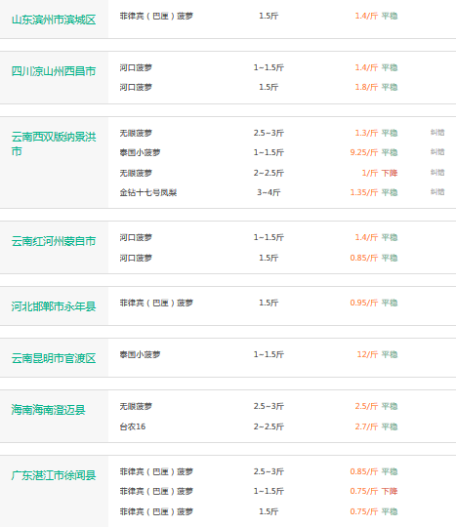Open the 云南红河州蒙自市 region link
Image resolution: width=456 pixels, height=527 pixels.
click(54, 241)
